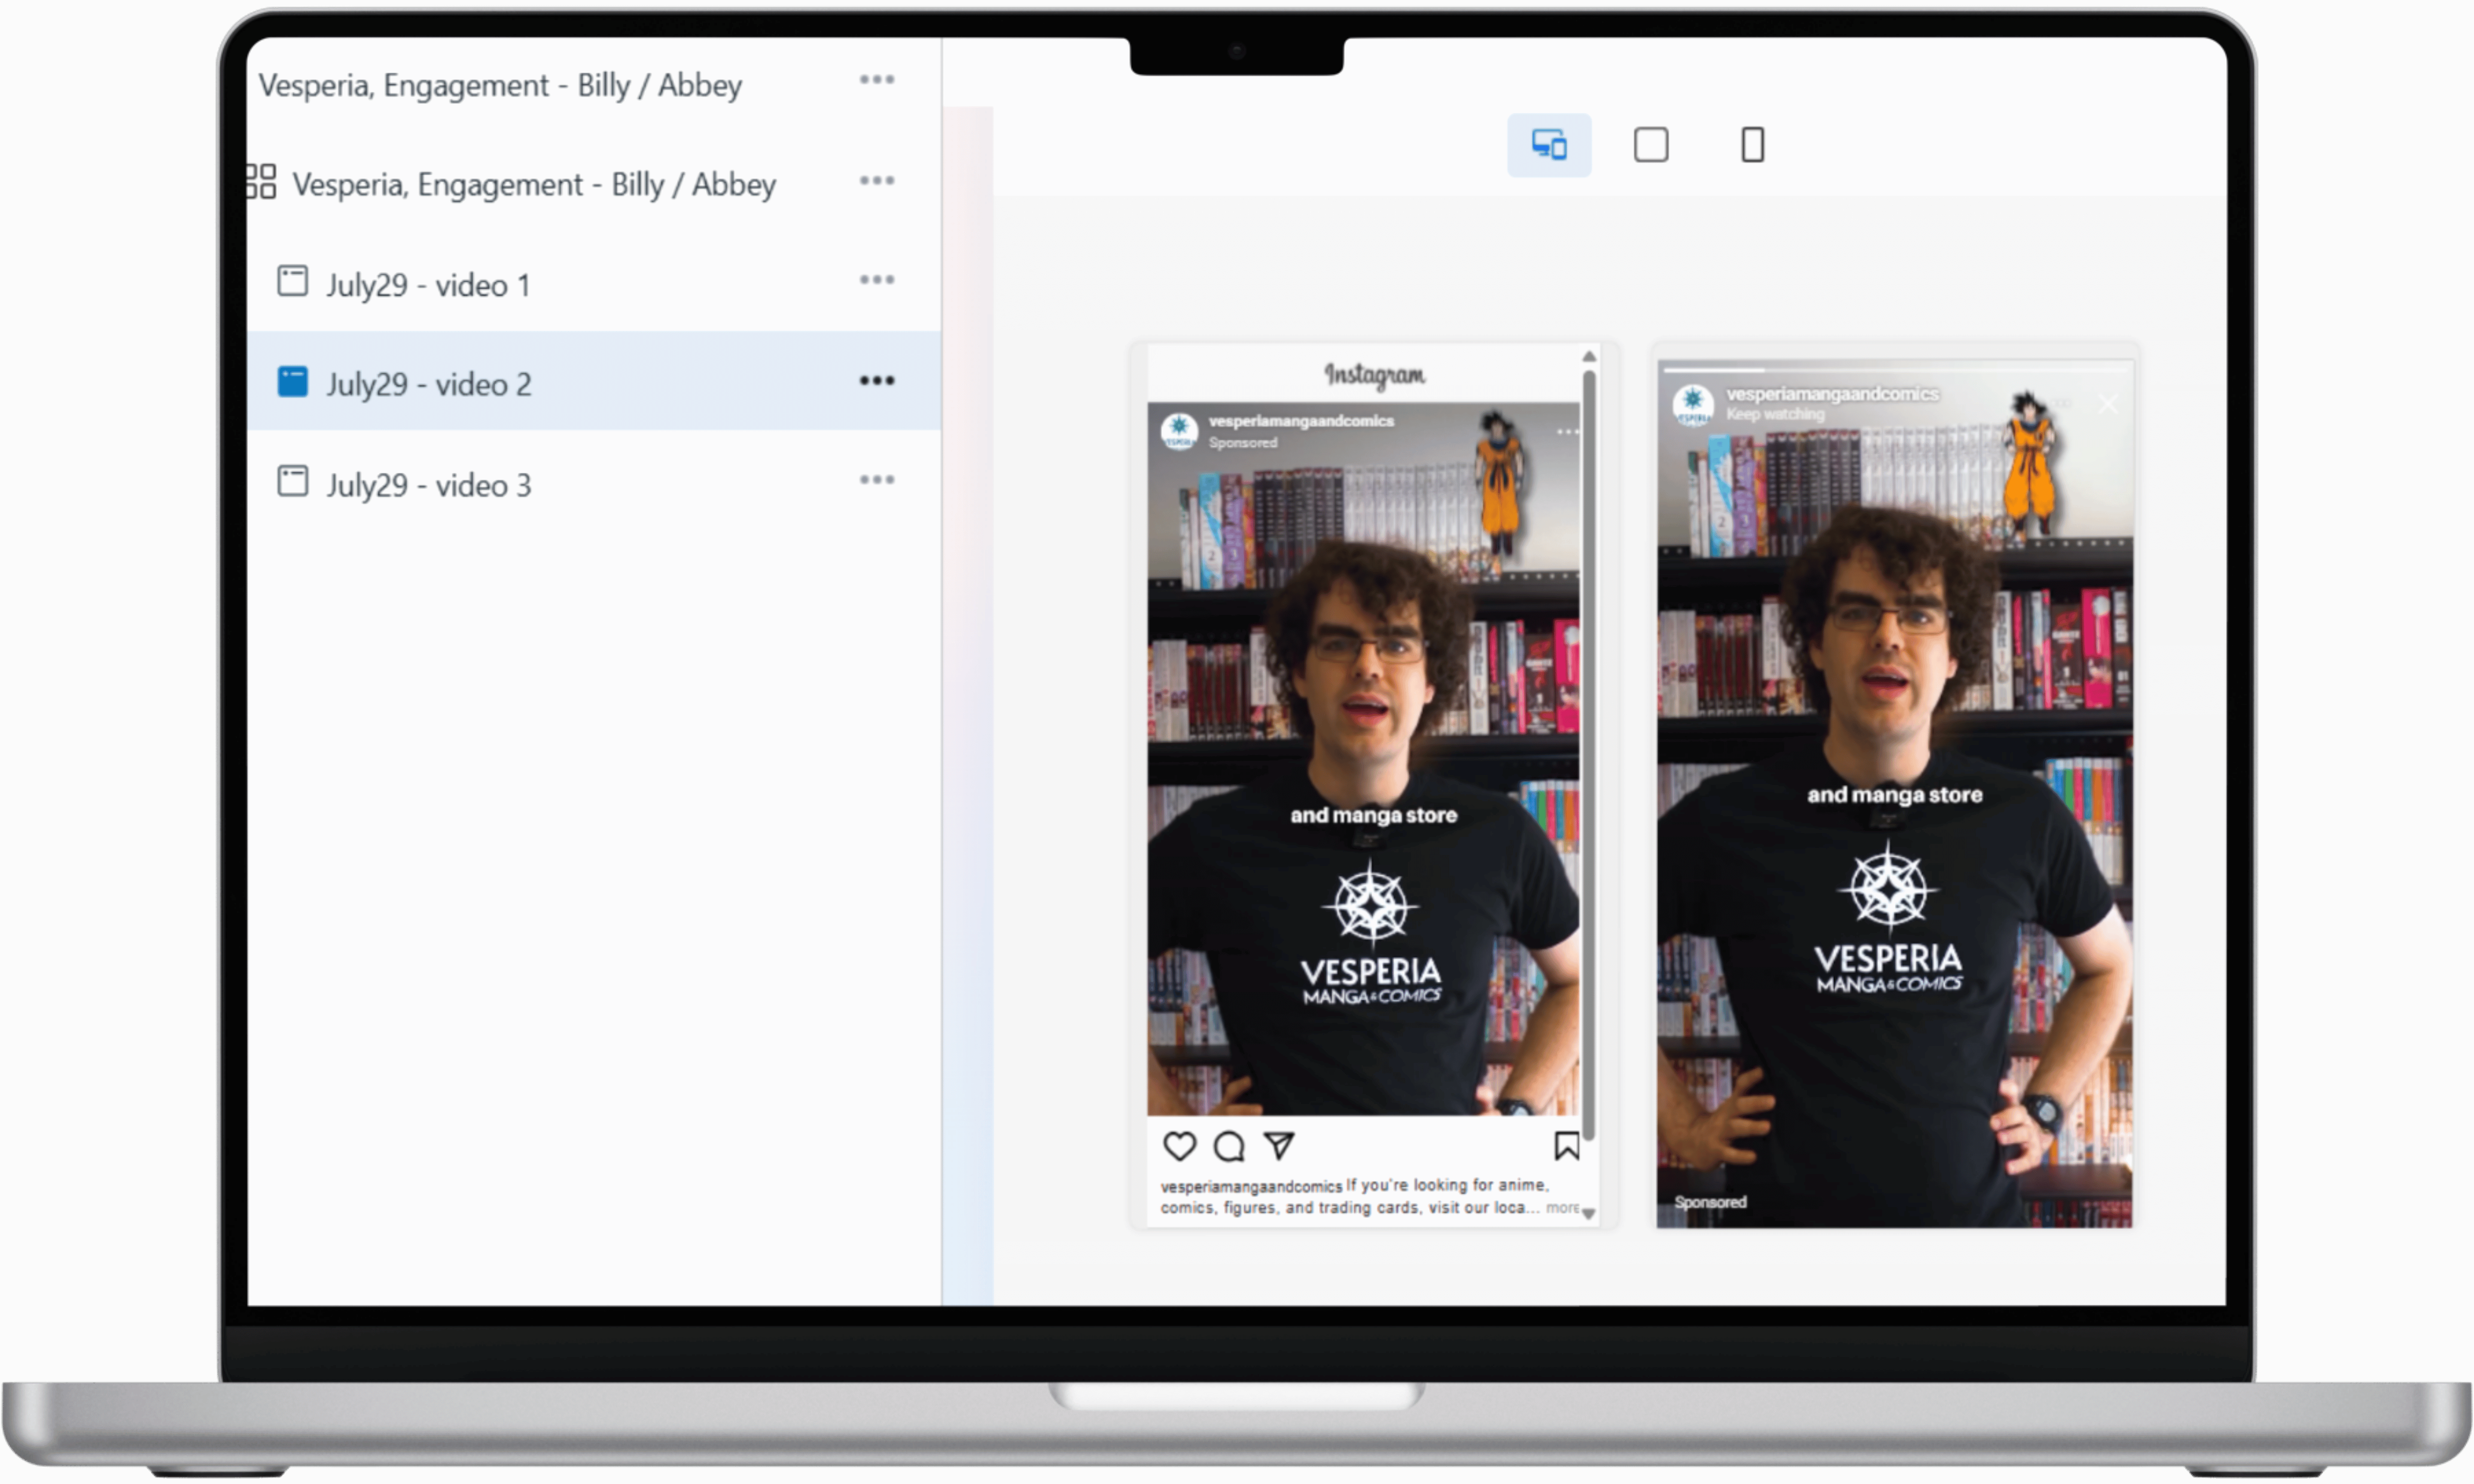Open options for July29 - video 3
Screen dimensions: 2474x1484
[x=876, y=480]
